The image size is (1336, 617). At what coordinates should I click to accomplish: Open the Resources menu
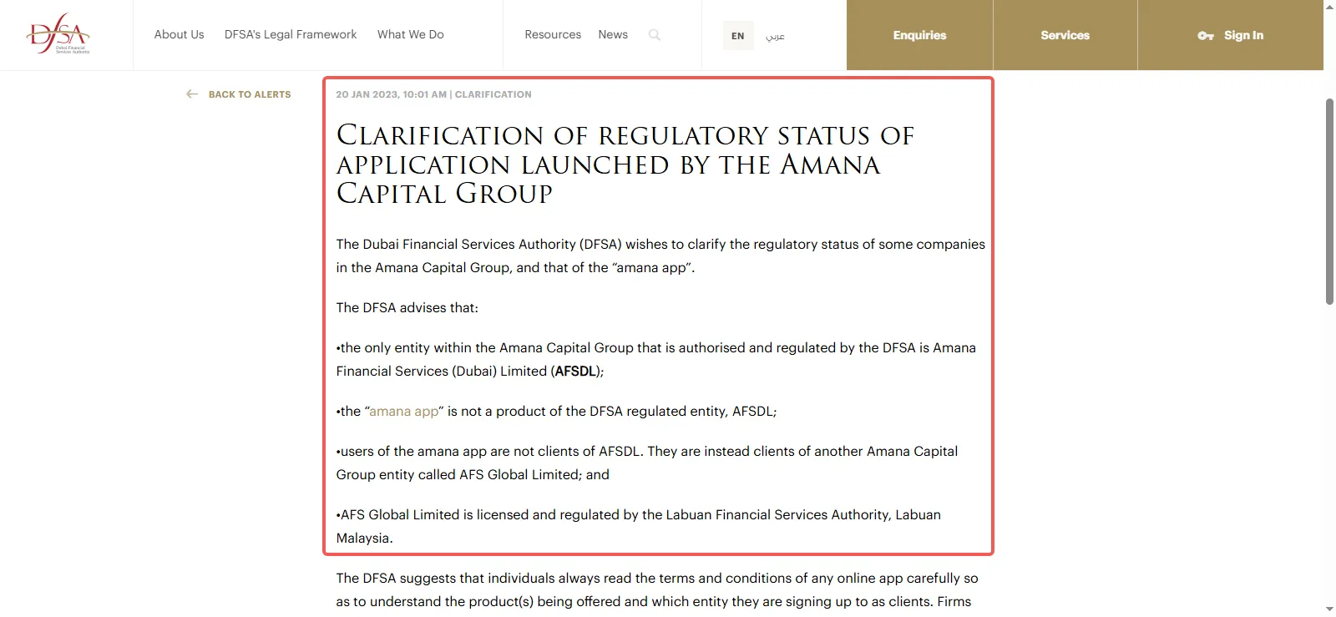coord(553,34)
